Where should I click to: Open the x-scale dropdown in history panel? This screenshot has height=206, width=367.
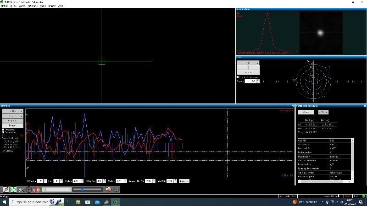click(x=13, y=111)
